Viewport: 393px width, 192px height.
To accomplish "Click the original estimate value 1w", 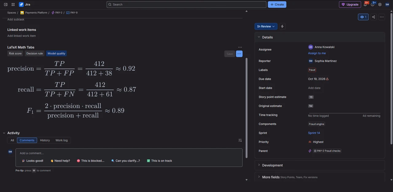I will tap(311, 106).
